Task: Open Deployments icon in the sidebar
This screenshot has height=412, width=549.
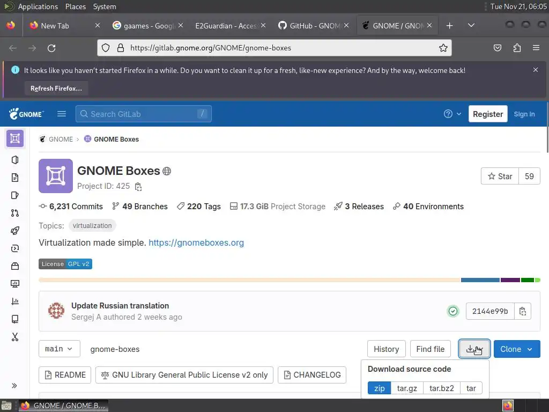Action: pyautogui.click(x=14, y=248)
